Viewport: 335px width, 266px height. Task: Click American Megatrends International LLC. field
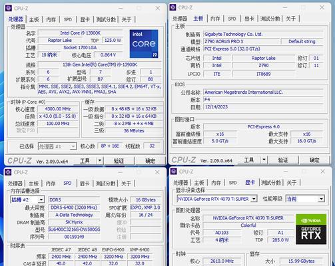[263, 92]
